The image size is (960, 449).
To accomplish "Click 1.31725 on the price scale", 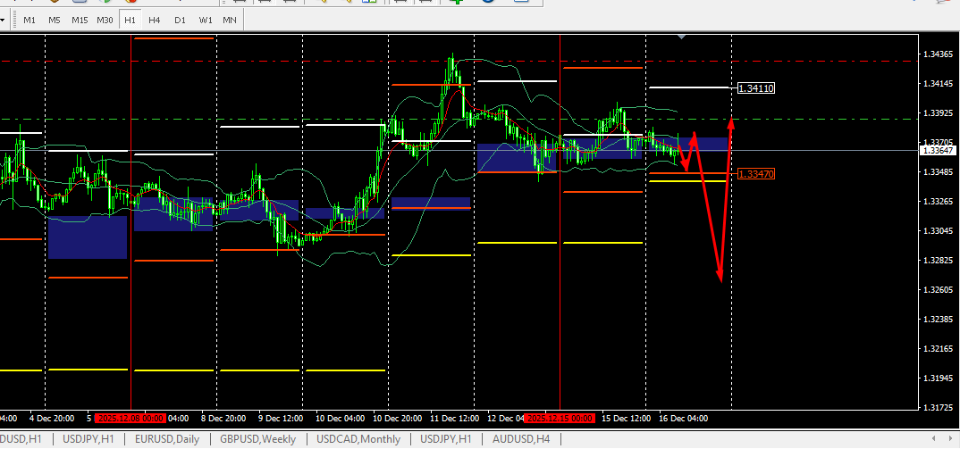I will pos(938,407).
